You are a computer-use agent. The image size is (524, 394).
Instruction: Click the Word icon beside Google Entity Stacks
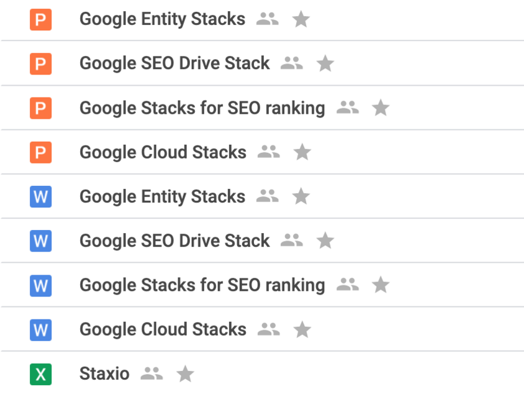pos(40,196)
